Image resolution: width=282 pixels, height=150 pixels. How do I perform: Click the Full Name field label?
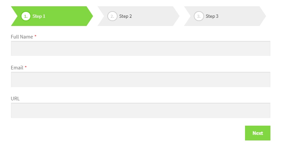[22, 37]
